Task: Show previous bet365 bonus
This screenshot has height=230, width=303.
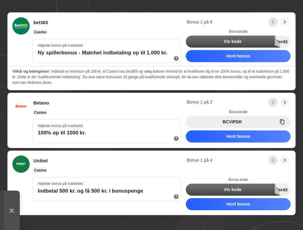Action: coord(273,22)
